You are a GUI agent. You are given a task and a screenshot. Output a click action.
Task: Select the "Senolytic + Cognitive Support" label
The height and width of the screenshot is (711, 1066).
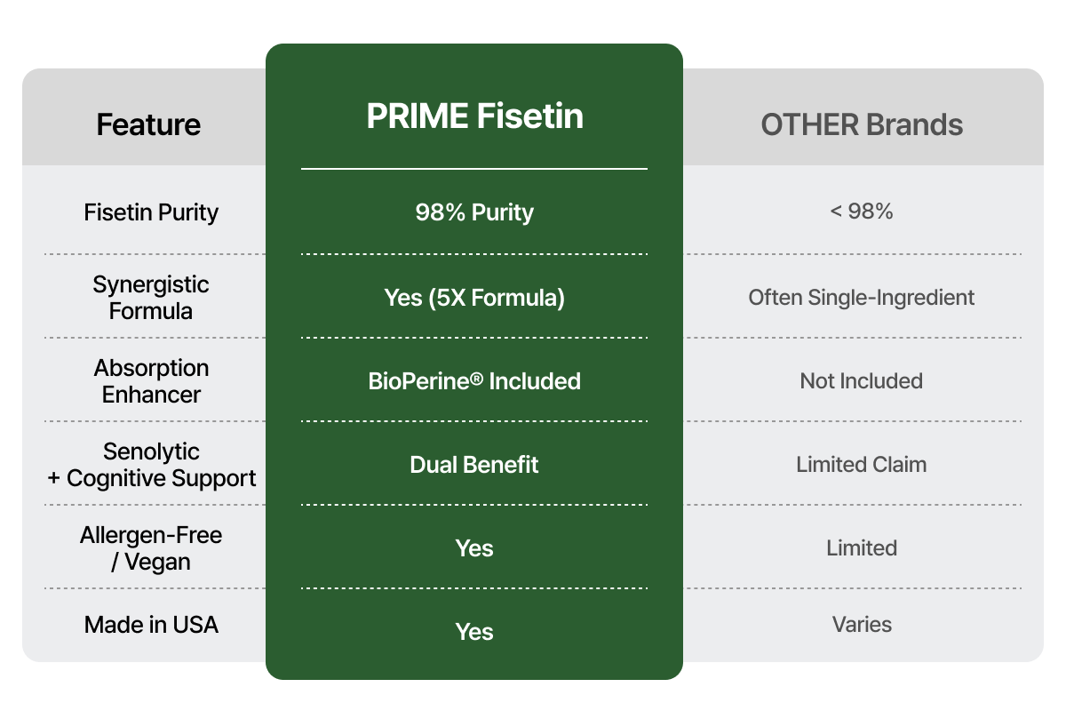(x=151, y=465)
